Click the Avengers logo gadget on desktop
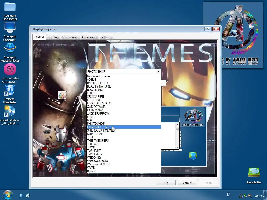The height and width of the screenshot is (200, 267). coord(233,35)
